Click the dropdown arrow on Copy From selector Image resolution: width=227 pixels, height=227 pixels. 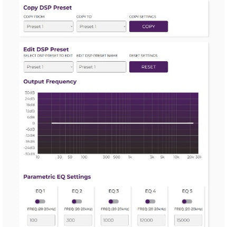coord(71,26)
